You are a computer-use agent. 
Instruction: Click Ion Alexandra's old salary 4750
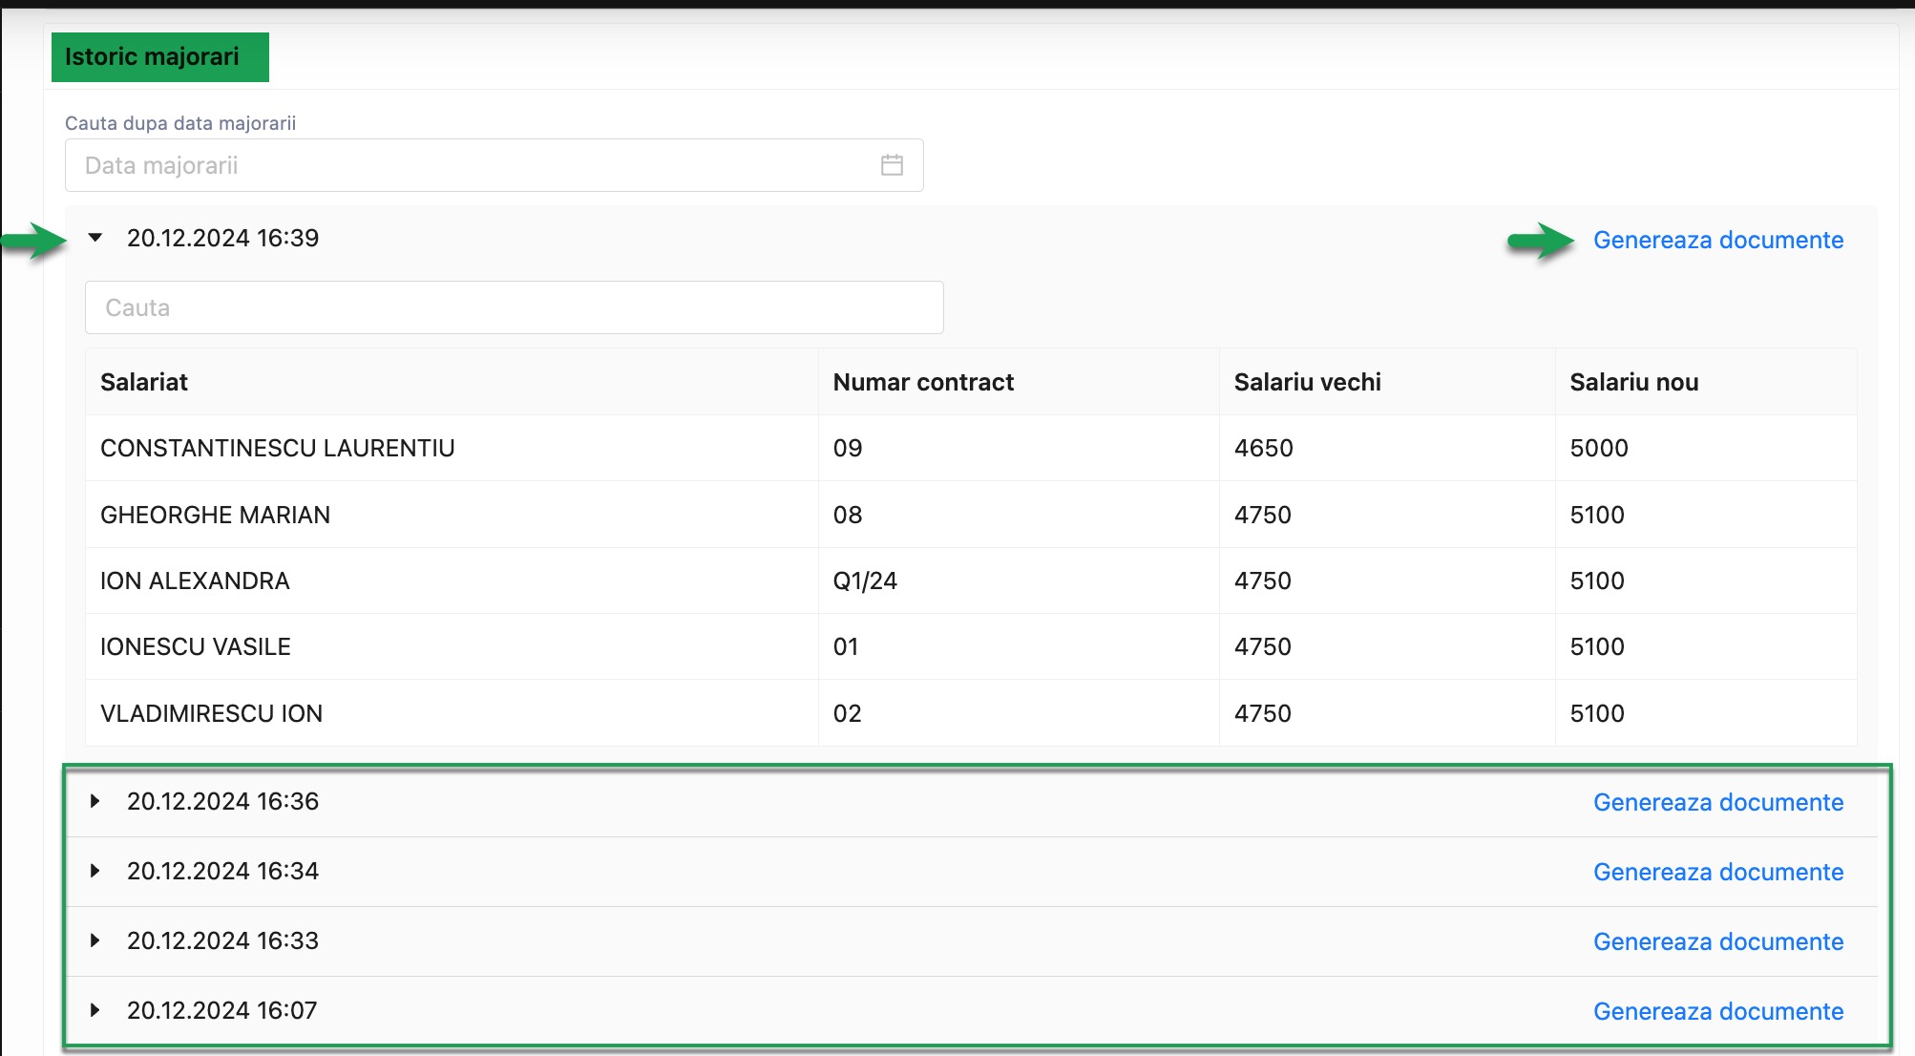[x=1262, y=581]
